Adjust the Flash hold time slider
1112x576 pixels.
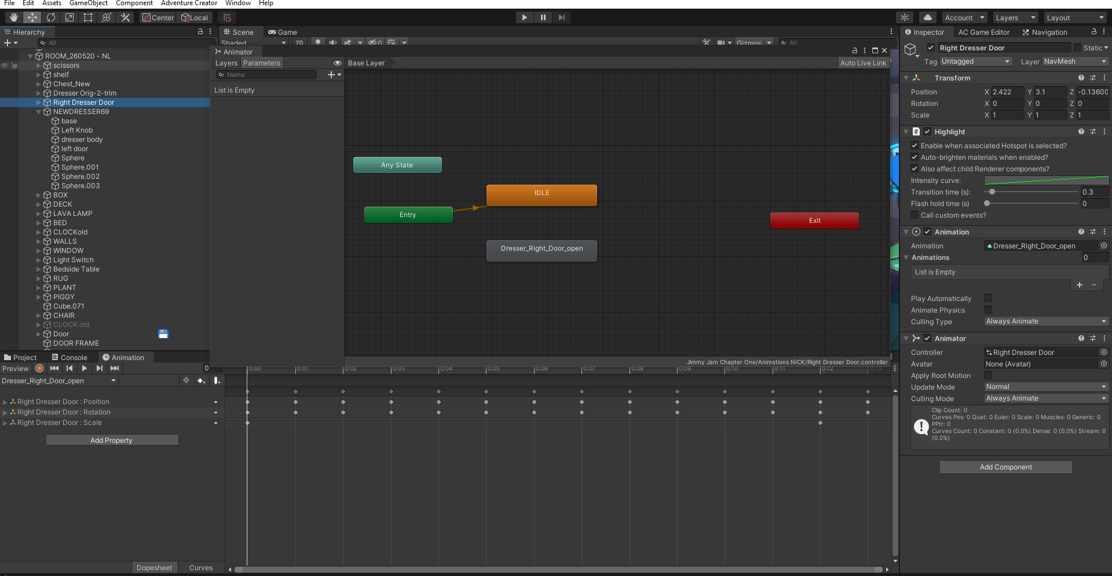click(x=1031, y=204)
